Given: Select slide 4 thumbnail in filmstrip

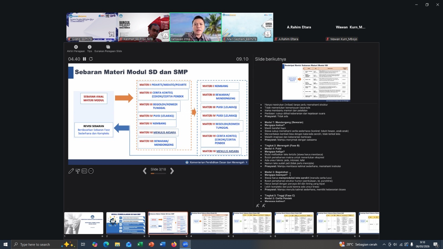Looking at the screenshot, I should [210, 223].
